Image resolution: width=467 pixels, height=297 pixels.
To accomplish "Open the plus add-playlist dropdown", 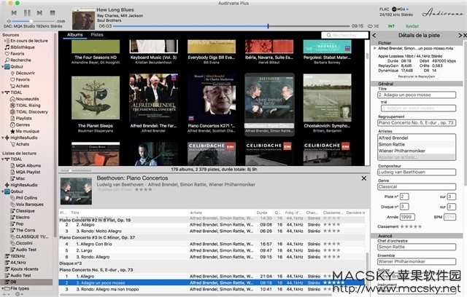I will coord(6,294).
